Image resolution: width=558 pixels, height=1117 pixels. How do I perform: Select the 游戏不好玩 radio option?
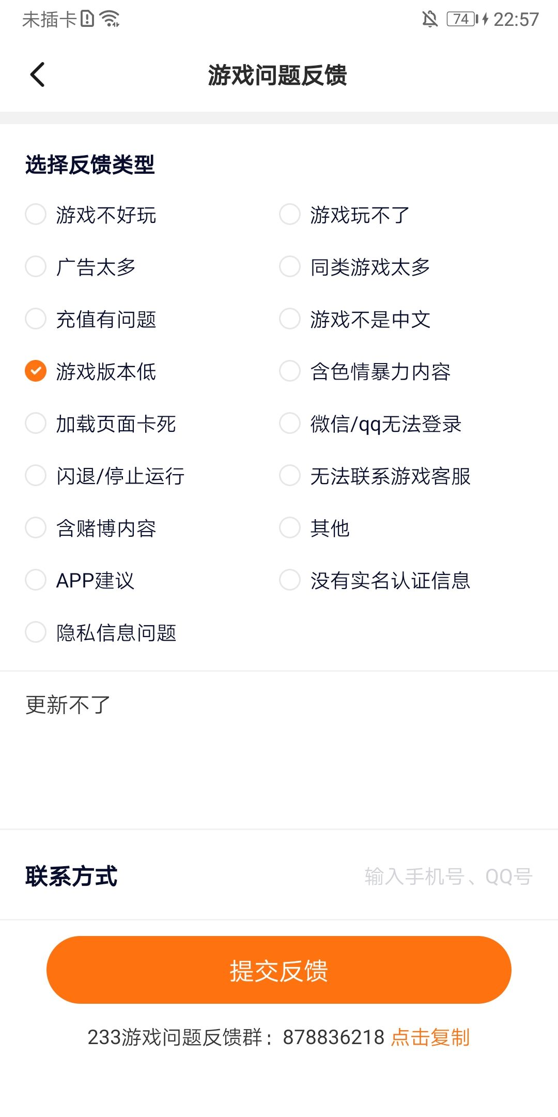[36, 215]
